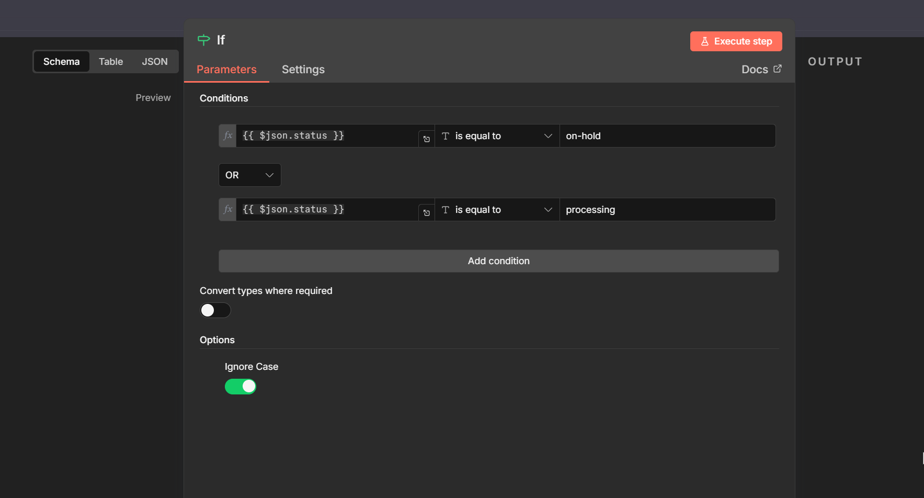This screenshot has width=924, height=498.
Task: Open the OR combinator dropdown
Action: coord(249,175)
